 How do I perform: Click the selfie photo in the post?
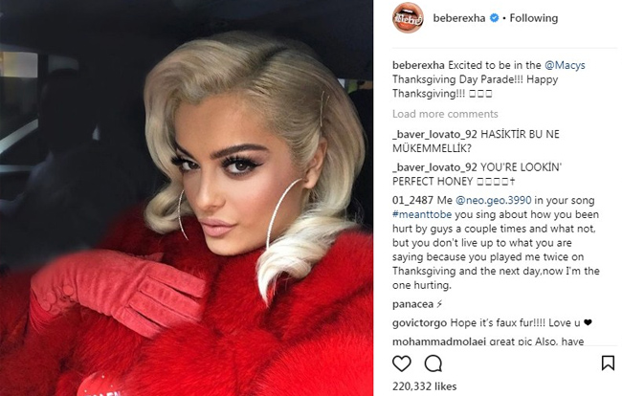click(x=187, y=198)
